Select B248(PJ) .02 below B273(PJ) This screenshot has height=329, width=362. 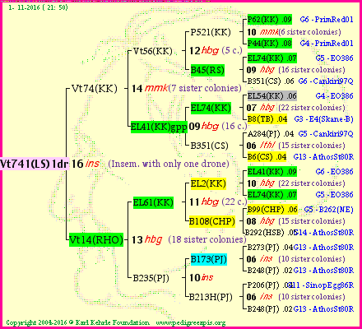click(x=270, y=271)
